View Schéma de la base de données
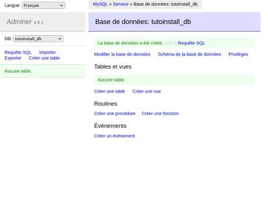Screen dimensions: 268x201 pyautogui.click(x=189, y=54)
